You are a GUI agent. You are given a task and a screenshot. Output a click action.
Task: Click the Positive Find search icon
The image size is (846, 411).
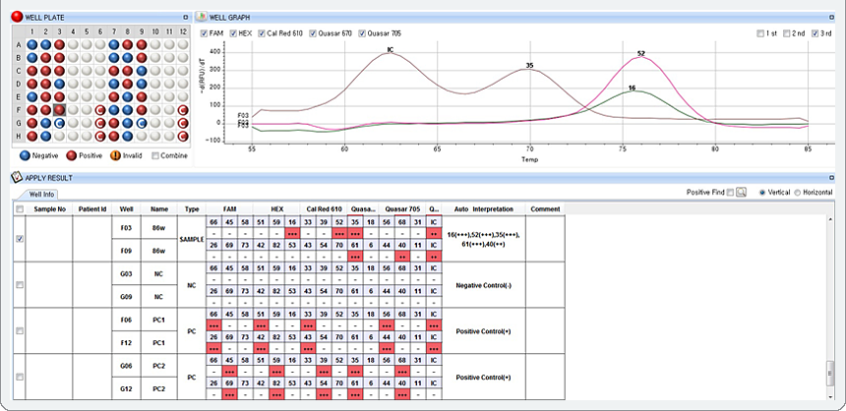(x=742, y=192)
